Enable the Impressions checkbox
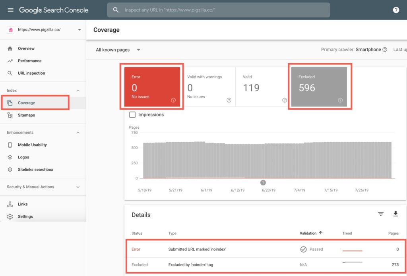407x276 pixels. (x=133, y=115)
